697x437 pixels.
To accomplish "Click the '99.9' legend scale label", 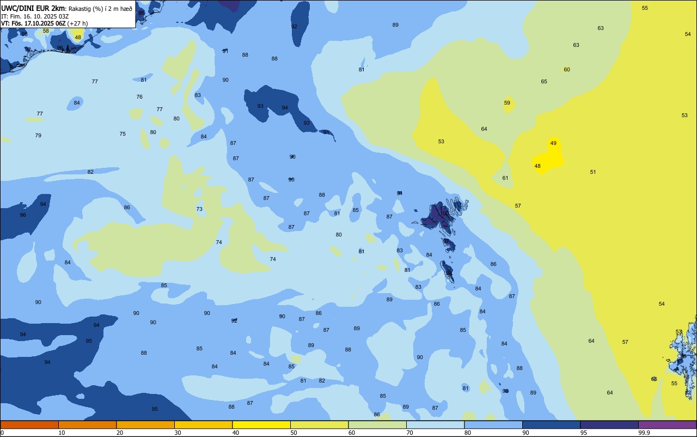I will tap(644, 433).
